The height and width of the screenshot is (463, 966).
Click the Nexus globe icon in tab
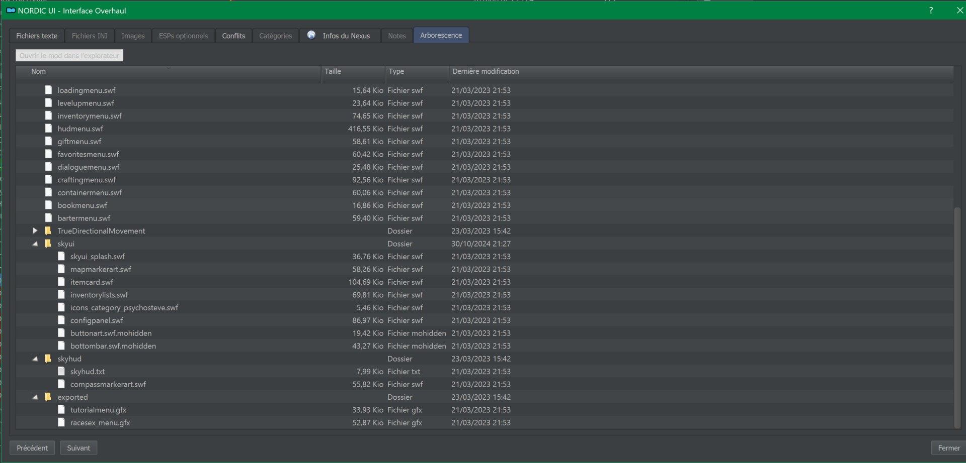(311, 35)
